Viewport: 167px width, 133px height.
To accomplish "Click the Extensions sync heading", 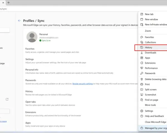I will [x=31, y=112].
